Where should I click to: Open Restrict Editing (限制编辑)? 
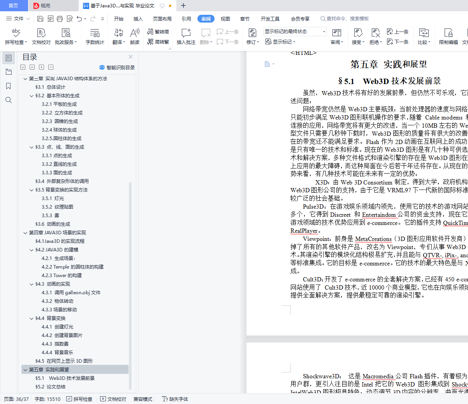coord(449,37)
